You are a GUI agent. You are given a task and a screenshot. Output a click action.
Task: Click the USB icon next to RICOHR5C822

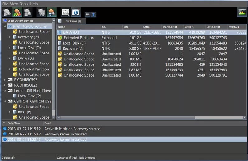[10, 85]
